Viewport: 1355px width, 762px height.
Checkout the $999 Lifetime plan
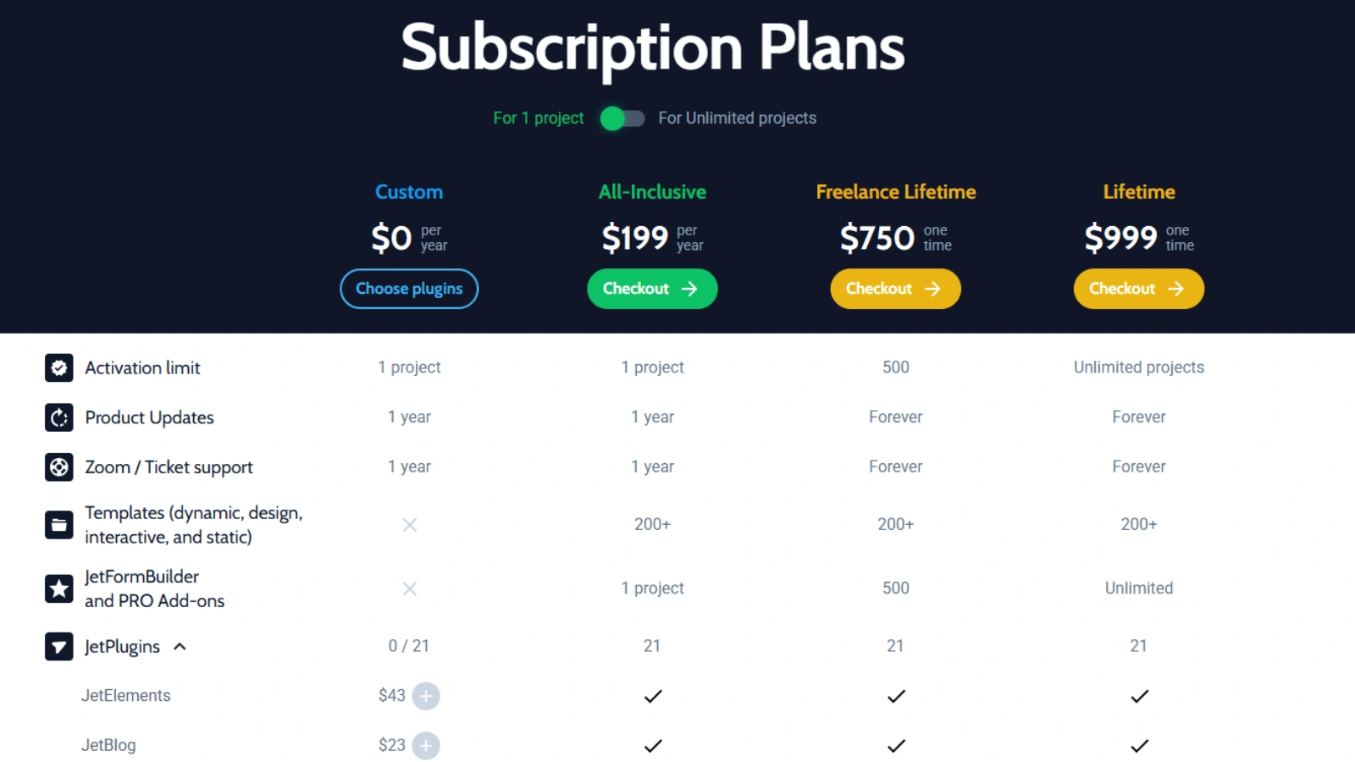pyautogui.click(x=1139, y=289)
